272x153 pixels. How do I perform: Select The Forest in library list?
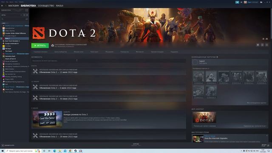pos(8,51)
